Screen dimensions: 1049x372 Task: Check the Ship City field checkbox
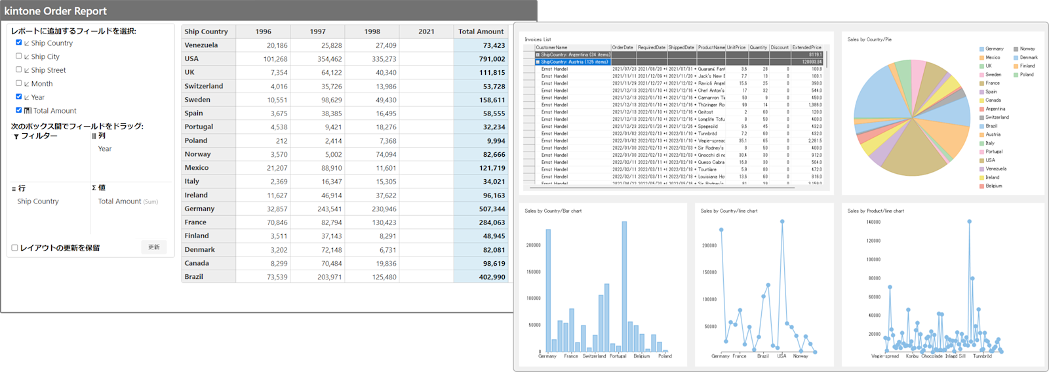[19, 56]
